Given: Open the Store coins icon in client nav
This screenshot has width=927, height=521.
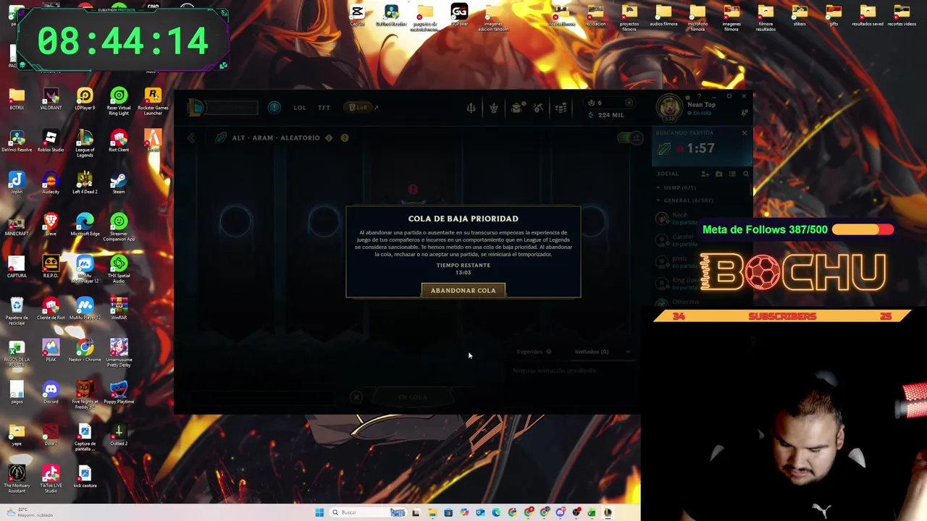Looking at the screenshot, I should pos(561,108).
